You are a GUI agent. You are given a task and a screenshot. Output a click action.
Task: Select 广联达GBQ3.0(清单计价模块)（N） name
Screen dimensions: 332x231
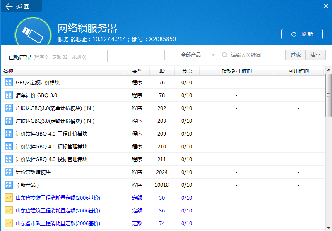pyautogui.click(x=55, y=108)
